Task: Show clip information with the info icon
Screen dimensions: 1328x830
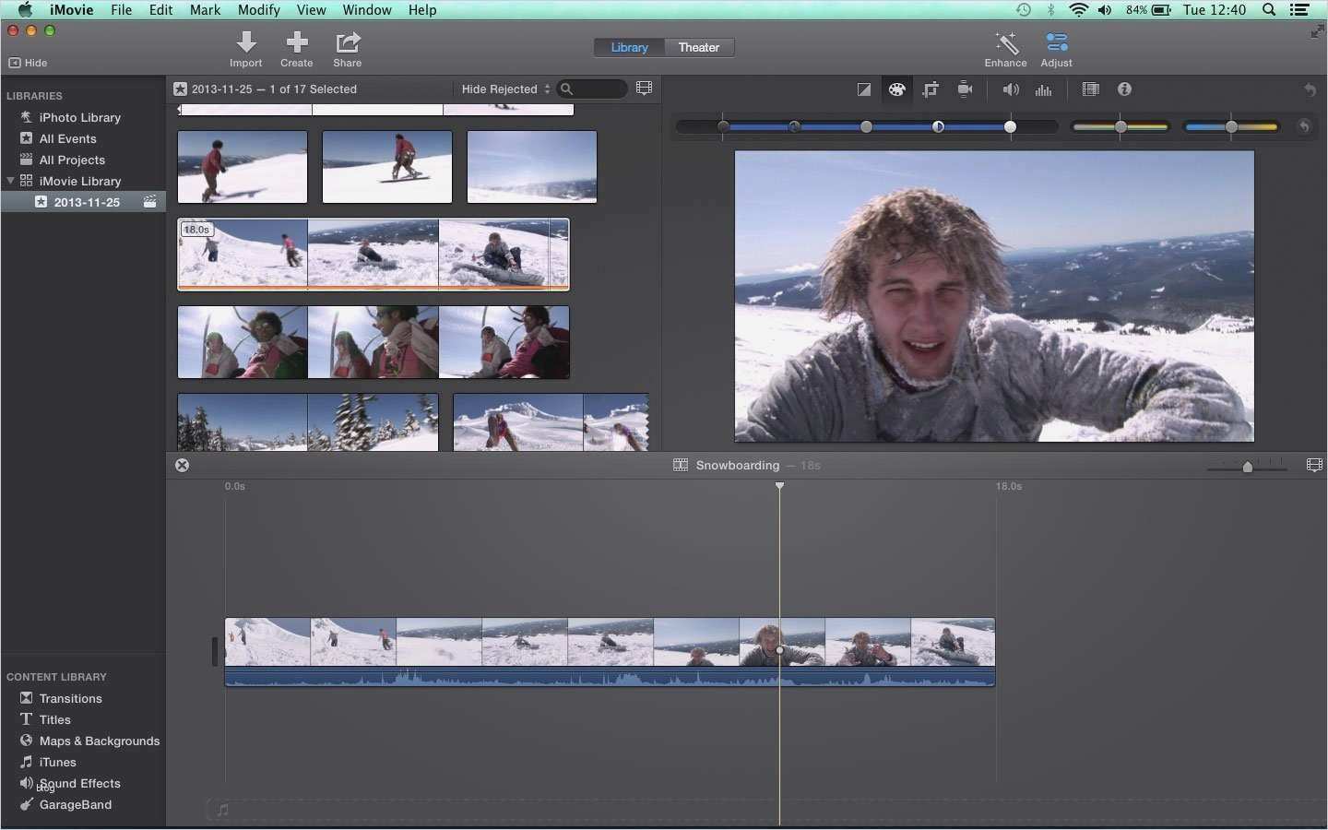Action: click(x=1124, y=89)
